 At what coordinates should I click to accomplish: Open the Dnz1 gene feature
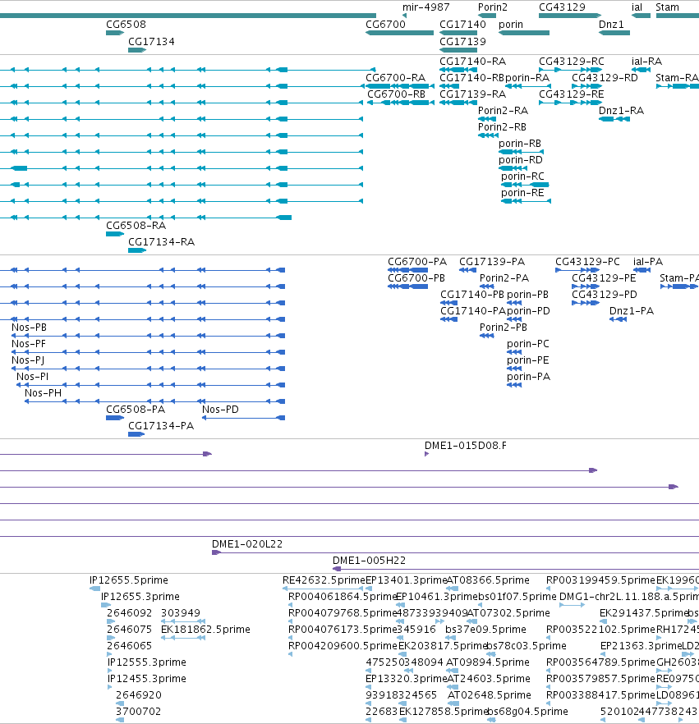coord(614,33)
